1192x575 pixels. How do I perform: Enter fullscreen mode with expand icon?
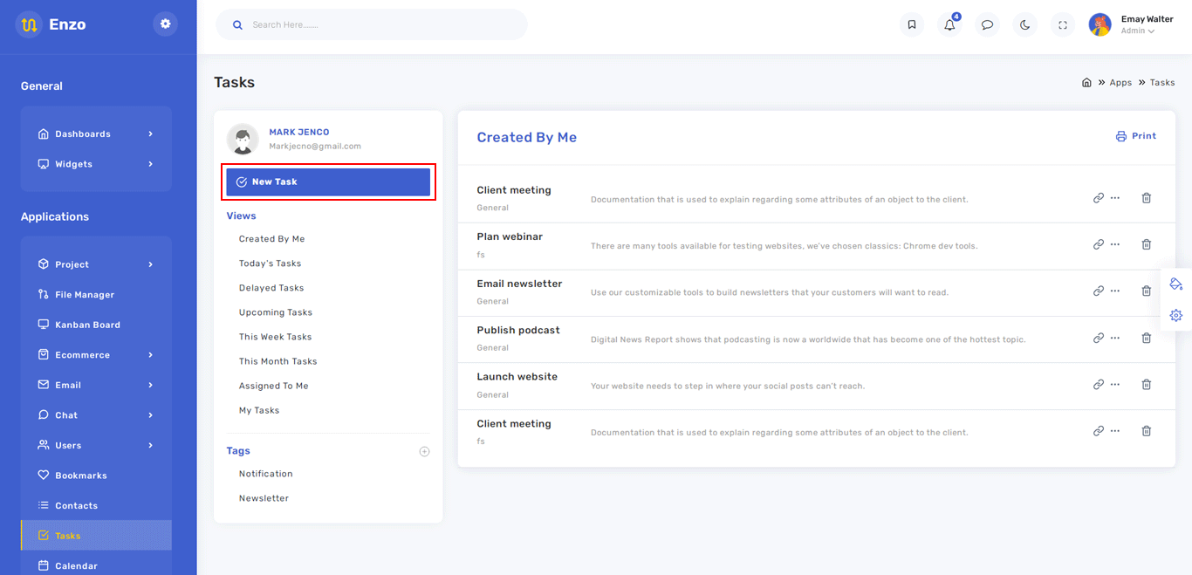coord(1062,25)
